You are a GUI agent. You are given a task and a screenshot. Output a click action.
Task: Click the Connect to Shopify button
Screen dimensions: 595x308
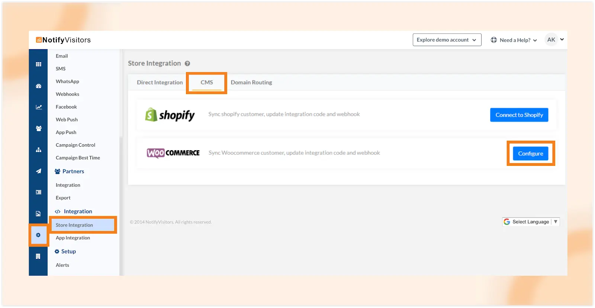point(519,115)
